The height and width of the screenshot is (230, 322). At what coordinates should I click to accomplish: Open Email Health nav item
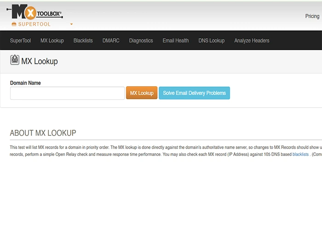coord(176,40)
